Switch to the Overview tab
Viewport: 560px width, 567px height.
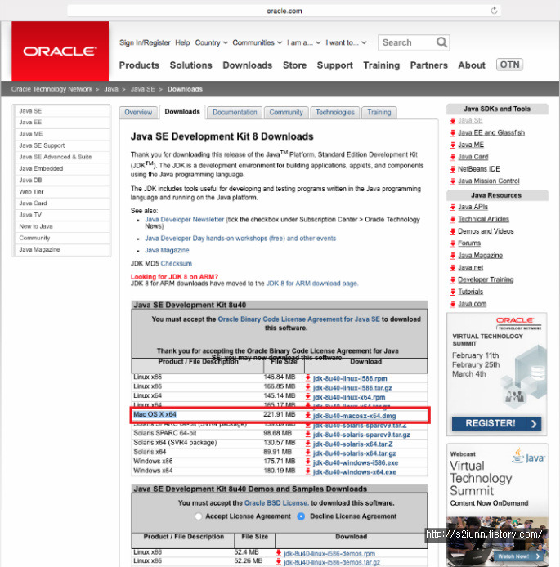pyautogui.click(x=138, y=113)
